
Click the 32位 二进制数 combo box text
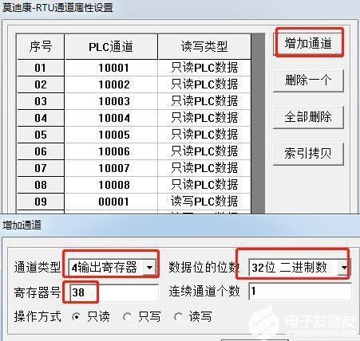[290, 267]
